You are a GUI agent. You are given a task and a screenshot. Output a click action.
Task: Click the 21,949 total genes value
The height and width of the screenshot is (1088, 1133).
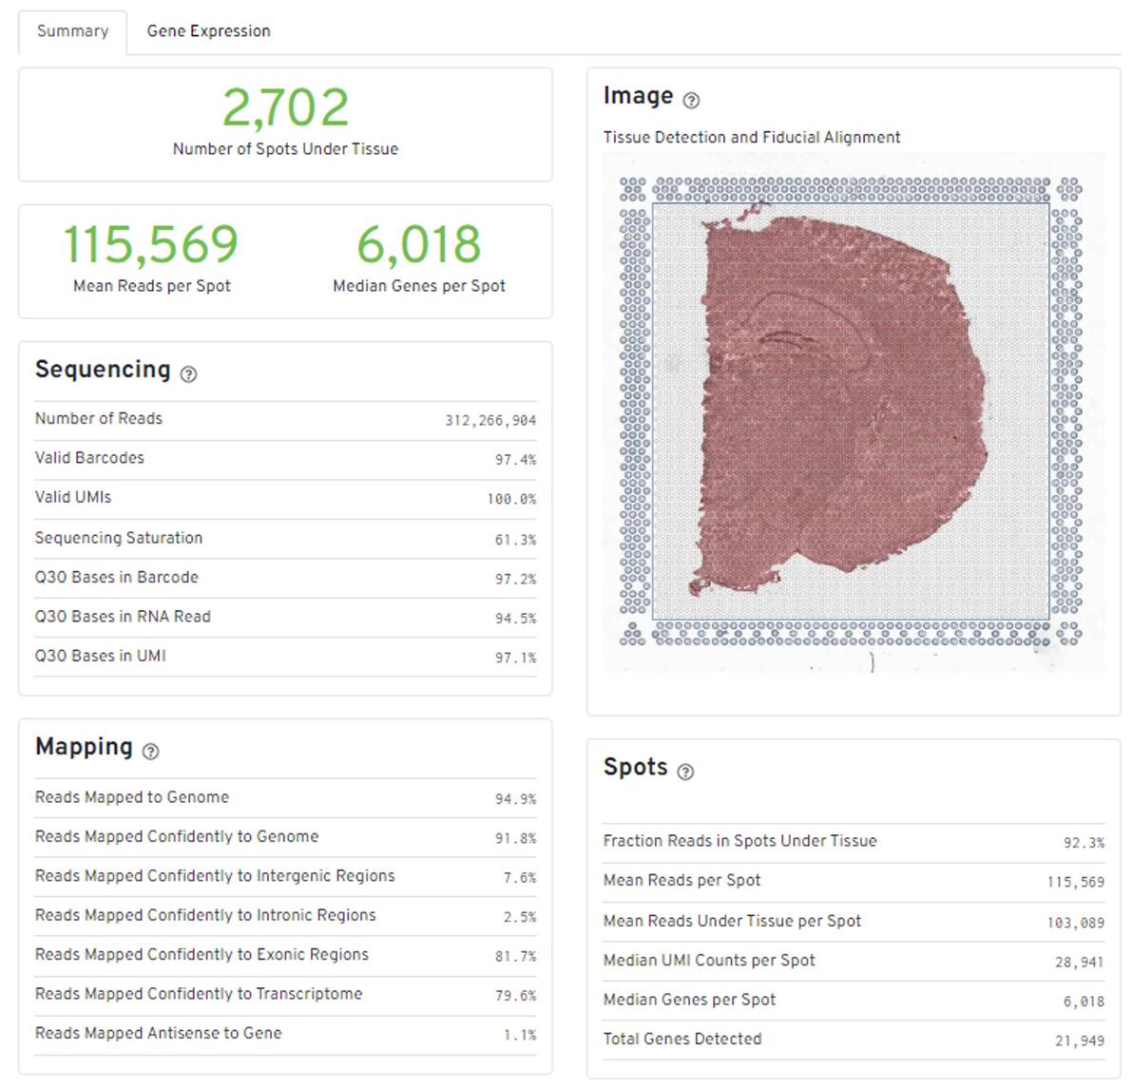[1080, 1041]
